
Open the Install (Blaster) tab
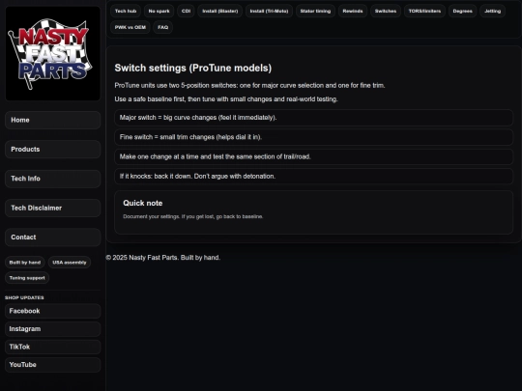pyautogui.click(x=220, y=11)
